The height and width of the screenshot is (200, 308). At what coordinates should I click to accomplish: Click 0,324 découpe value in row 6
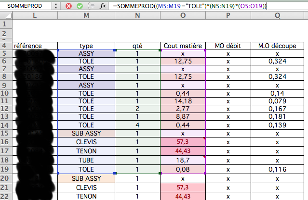277,61
